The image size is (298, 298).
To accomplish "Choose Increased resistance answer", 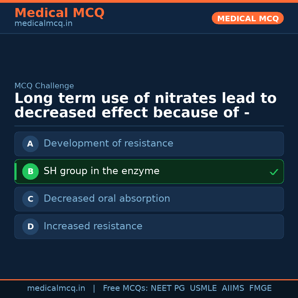I will click(x=93, y=226).
